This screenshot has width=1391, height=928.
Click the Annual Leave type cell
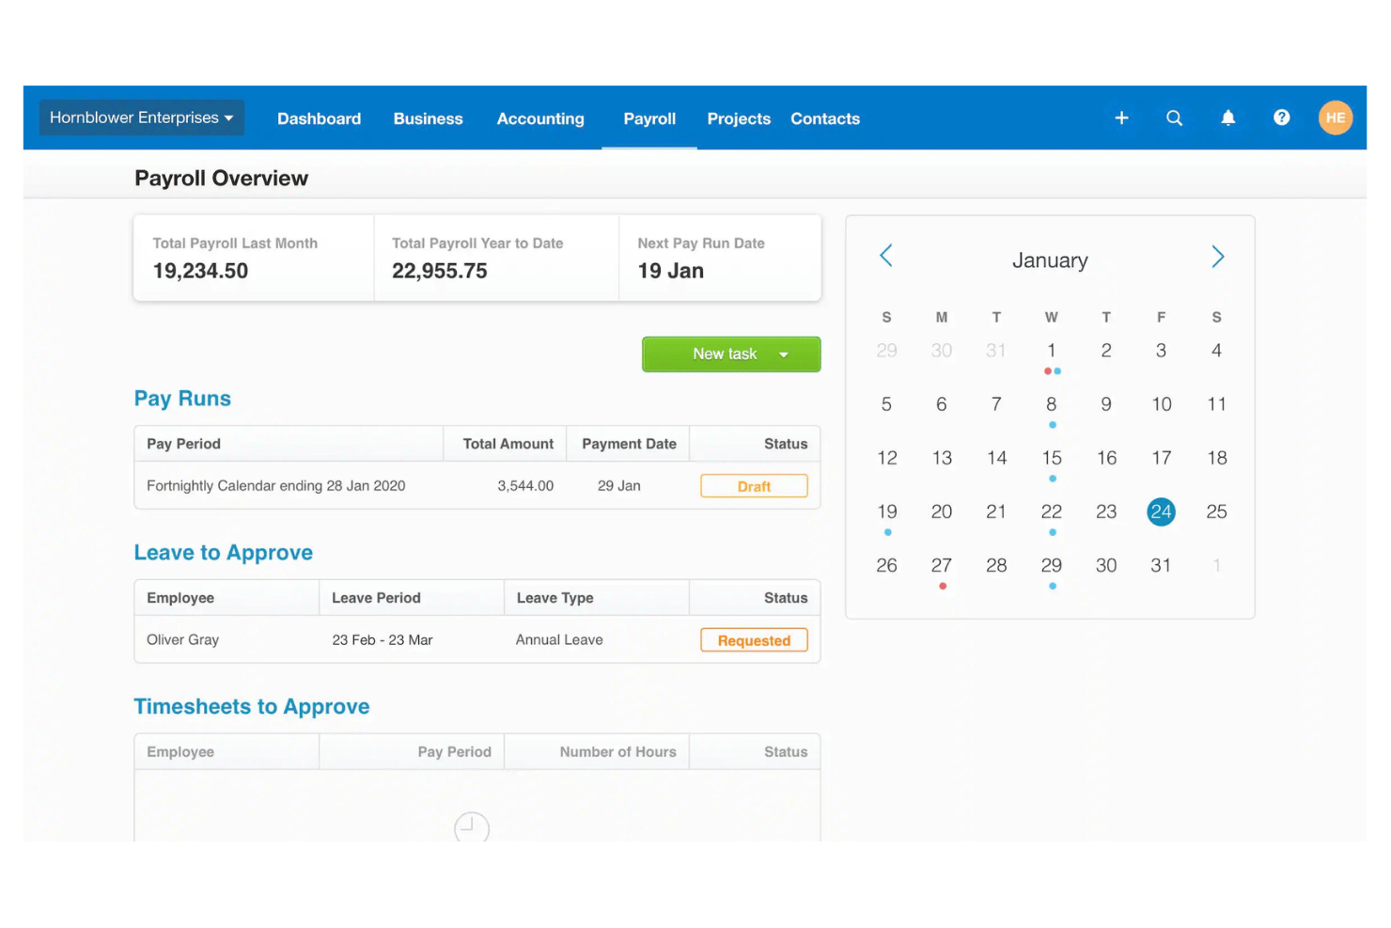pos(559,639)
